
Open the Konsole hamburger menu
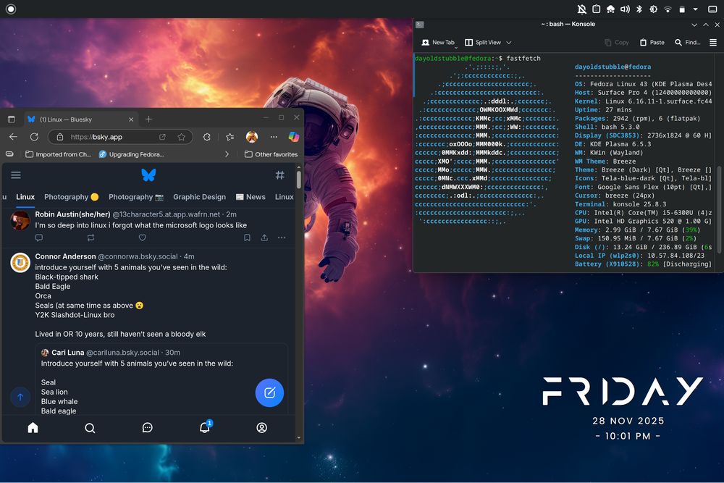coord(713,43)
